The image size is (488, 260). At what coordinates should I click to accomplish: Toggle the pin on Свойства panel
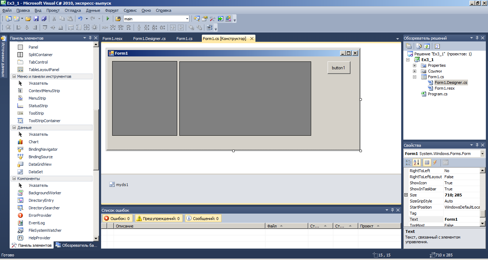pyautogui.click(x=477, y=145)
